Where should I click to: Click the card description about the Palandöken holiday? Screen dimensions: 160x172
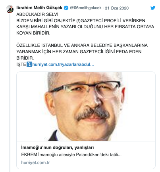pos(71,155)
